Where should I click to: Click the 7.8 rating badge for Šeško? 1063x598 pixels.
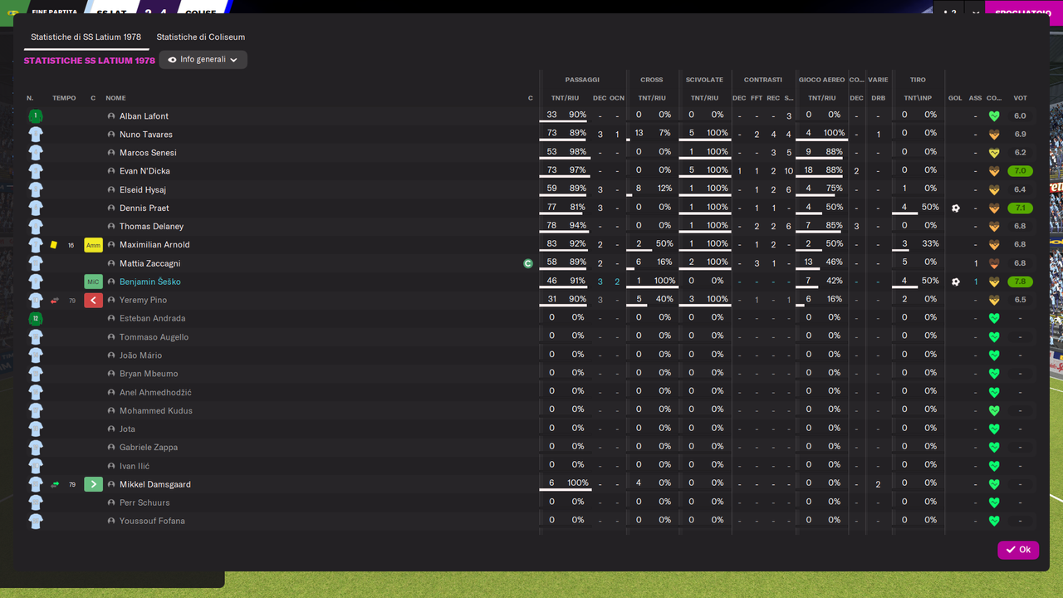[x=1020, y=282]
